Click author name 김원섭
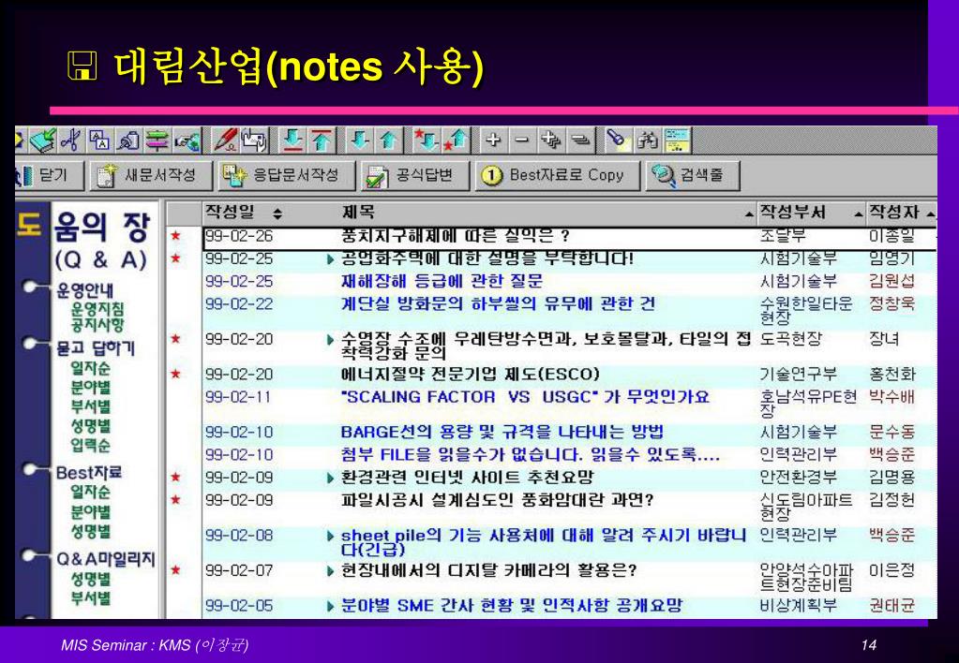 click(x=892, y=281)
